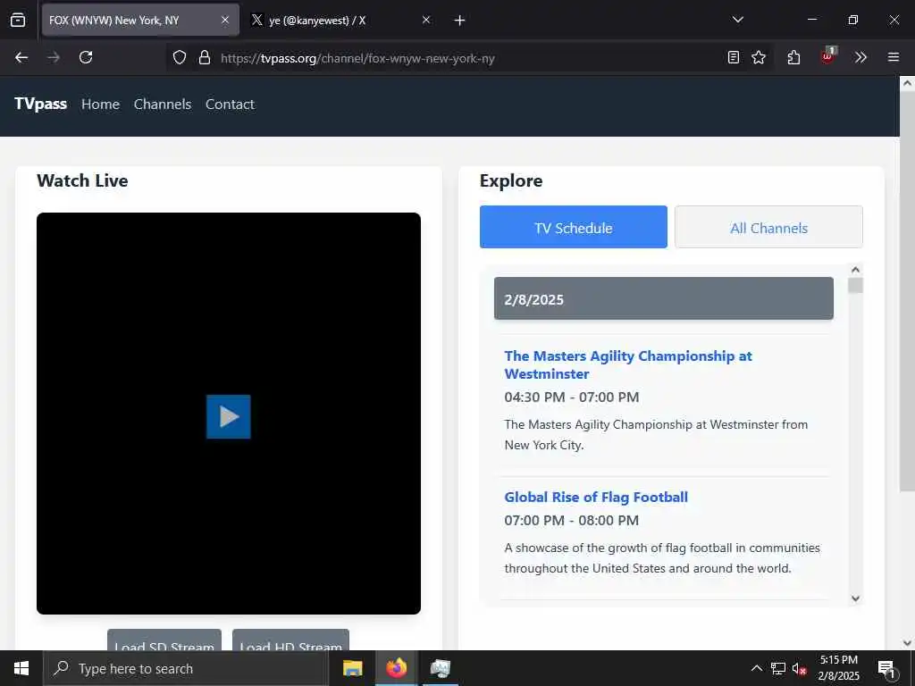The width and height of the screenshot is (915, 686).
Task: Select the TV Schedule tab
Action: click(574, 227)
